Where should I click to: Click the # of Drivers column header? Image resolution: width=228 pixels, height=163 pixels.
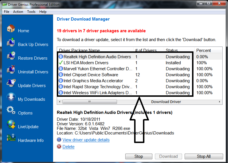149,50
